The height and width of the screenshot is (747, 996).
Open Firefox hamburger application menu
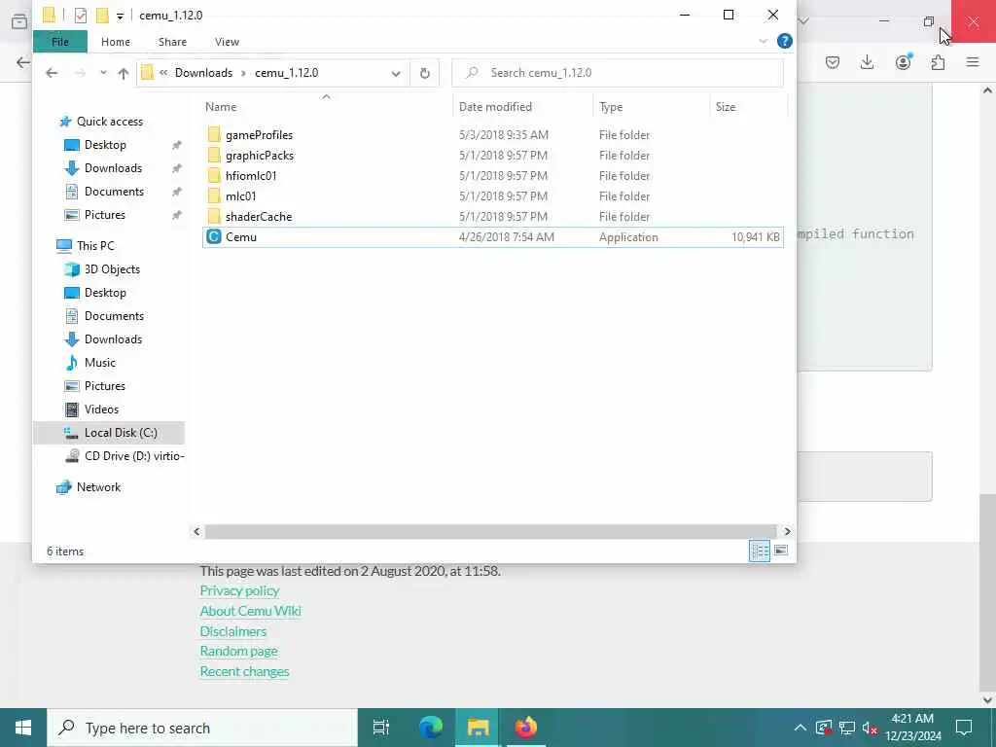(973, 62)
